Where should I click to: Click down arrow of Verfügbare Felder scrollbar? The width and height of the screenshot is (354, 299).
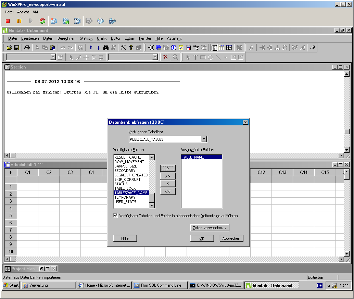152,205
